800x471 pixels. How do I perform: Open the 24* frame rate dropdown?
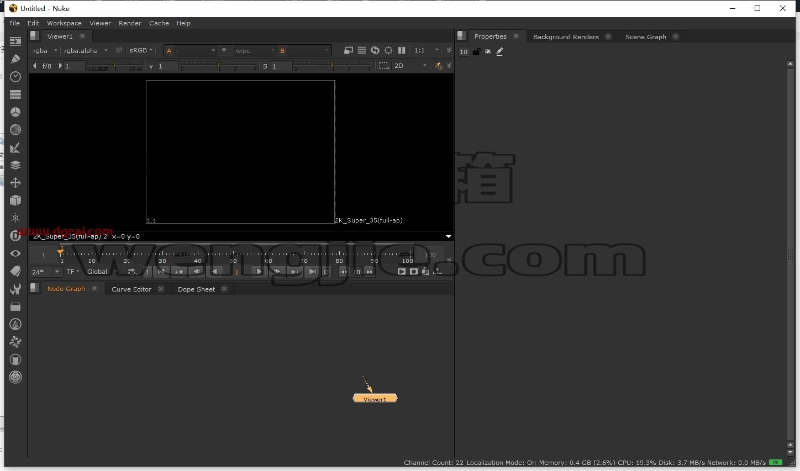click(46, 272)
